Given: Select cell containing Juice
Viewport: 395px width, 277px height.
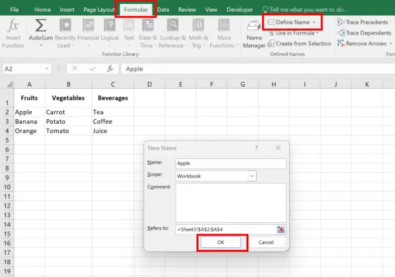Looking at the screenshot, I should (113, 131).
